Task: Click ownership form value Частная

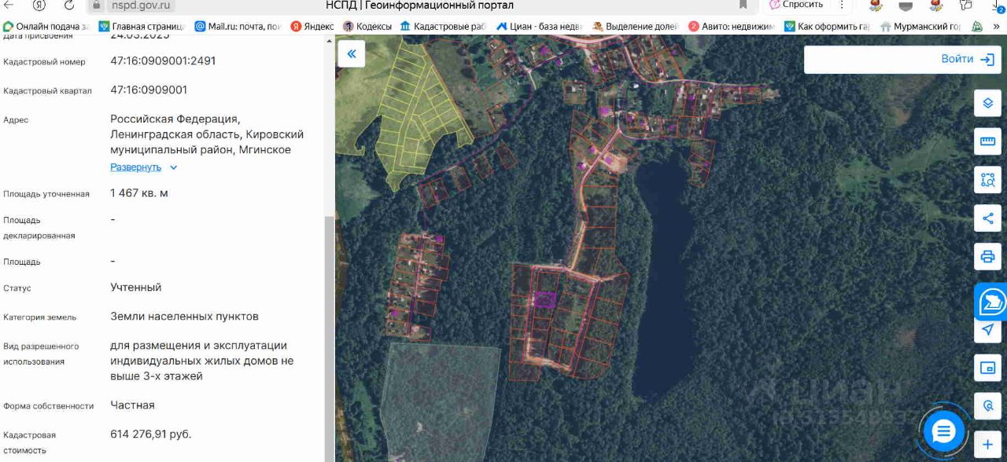Action: (132, 405)
